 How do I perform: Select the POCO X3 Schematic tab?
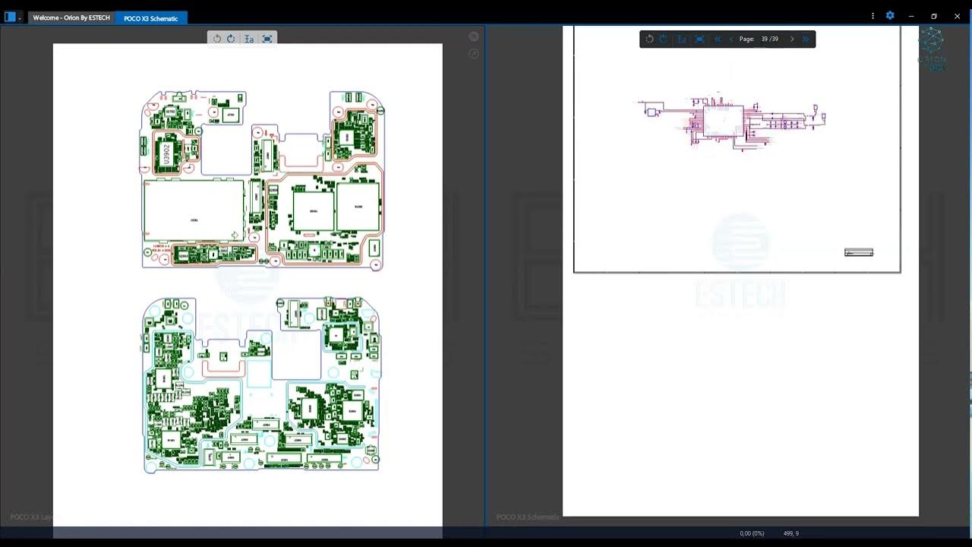[150, 17]
